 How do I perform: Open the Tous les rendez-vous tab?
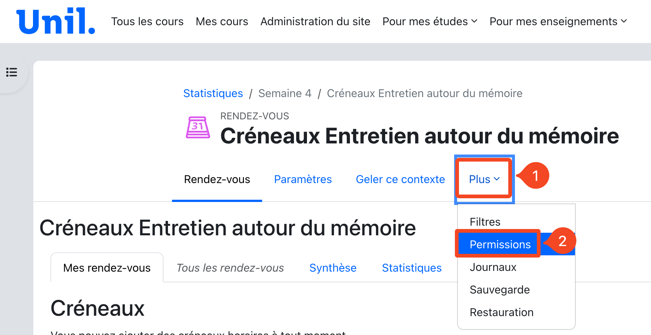click(x=230, y=268)
